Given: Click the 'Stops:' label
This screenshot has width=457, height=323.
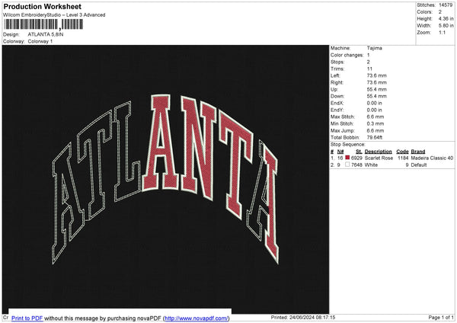Looking at the screenshot, I should [x=337, y=62].
